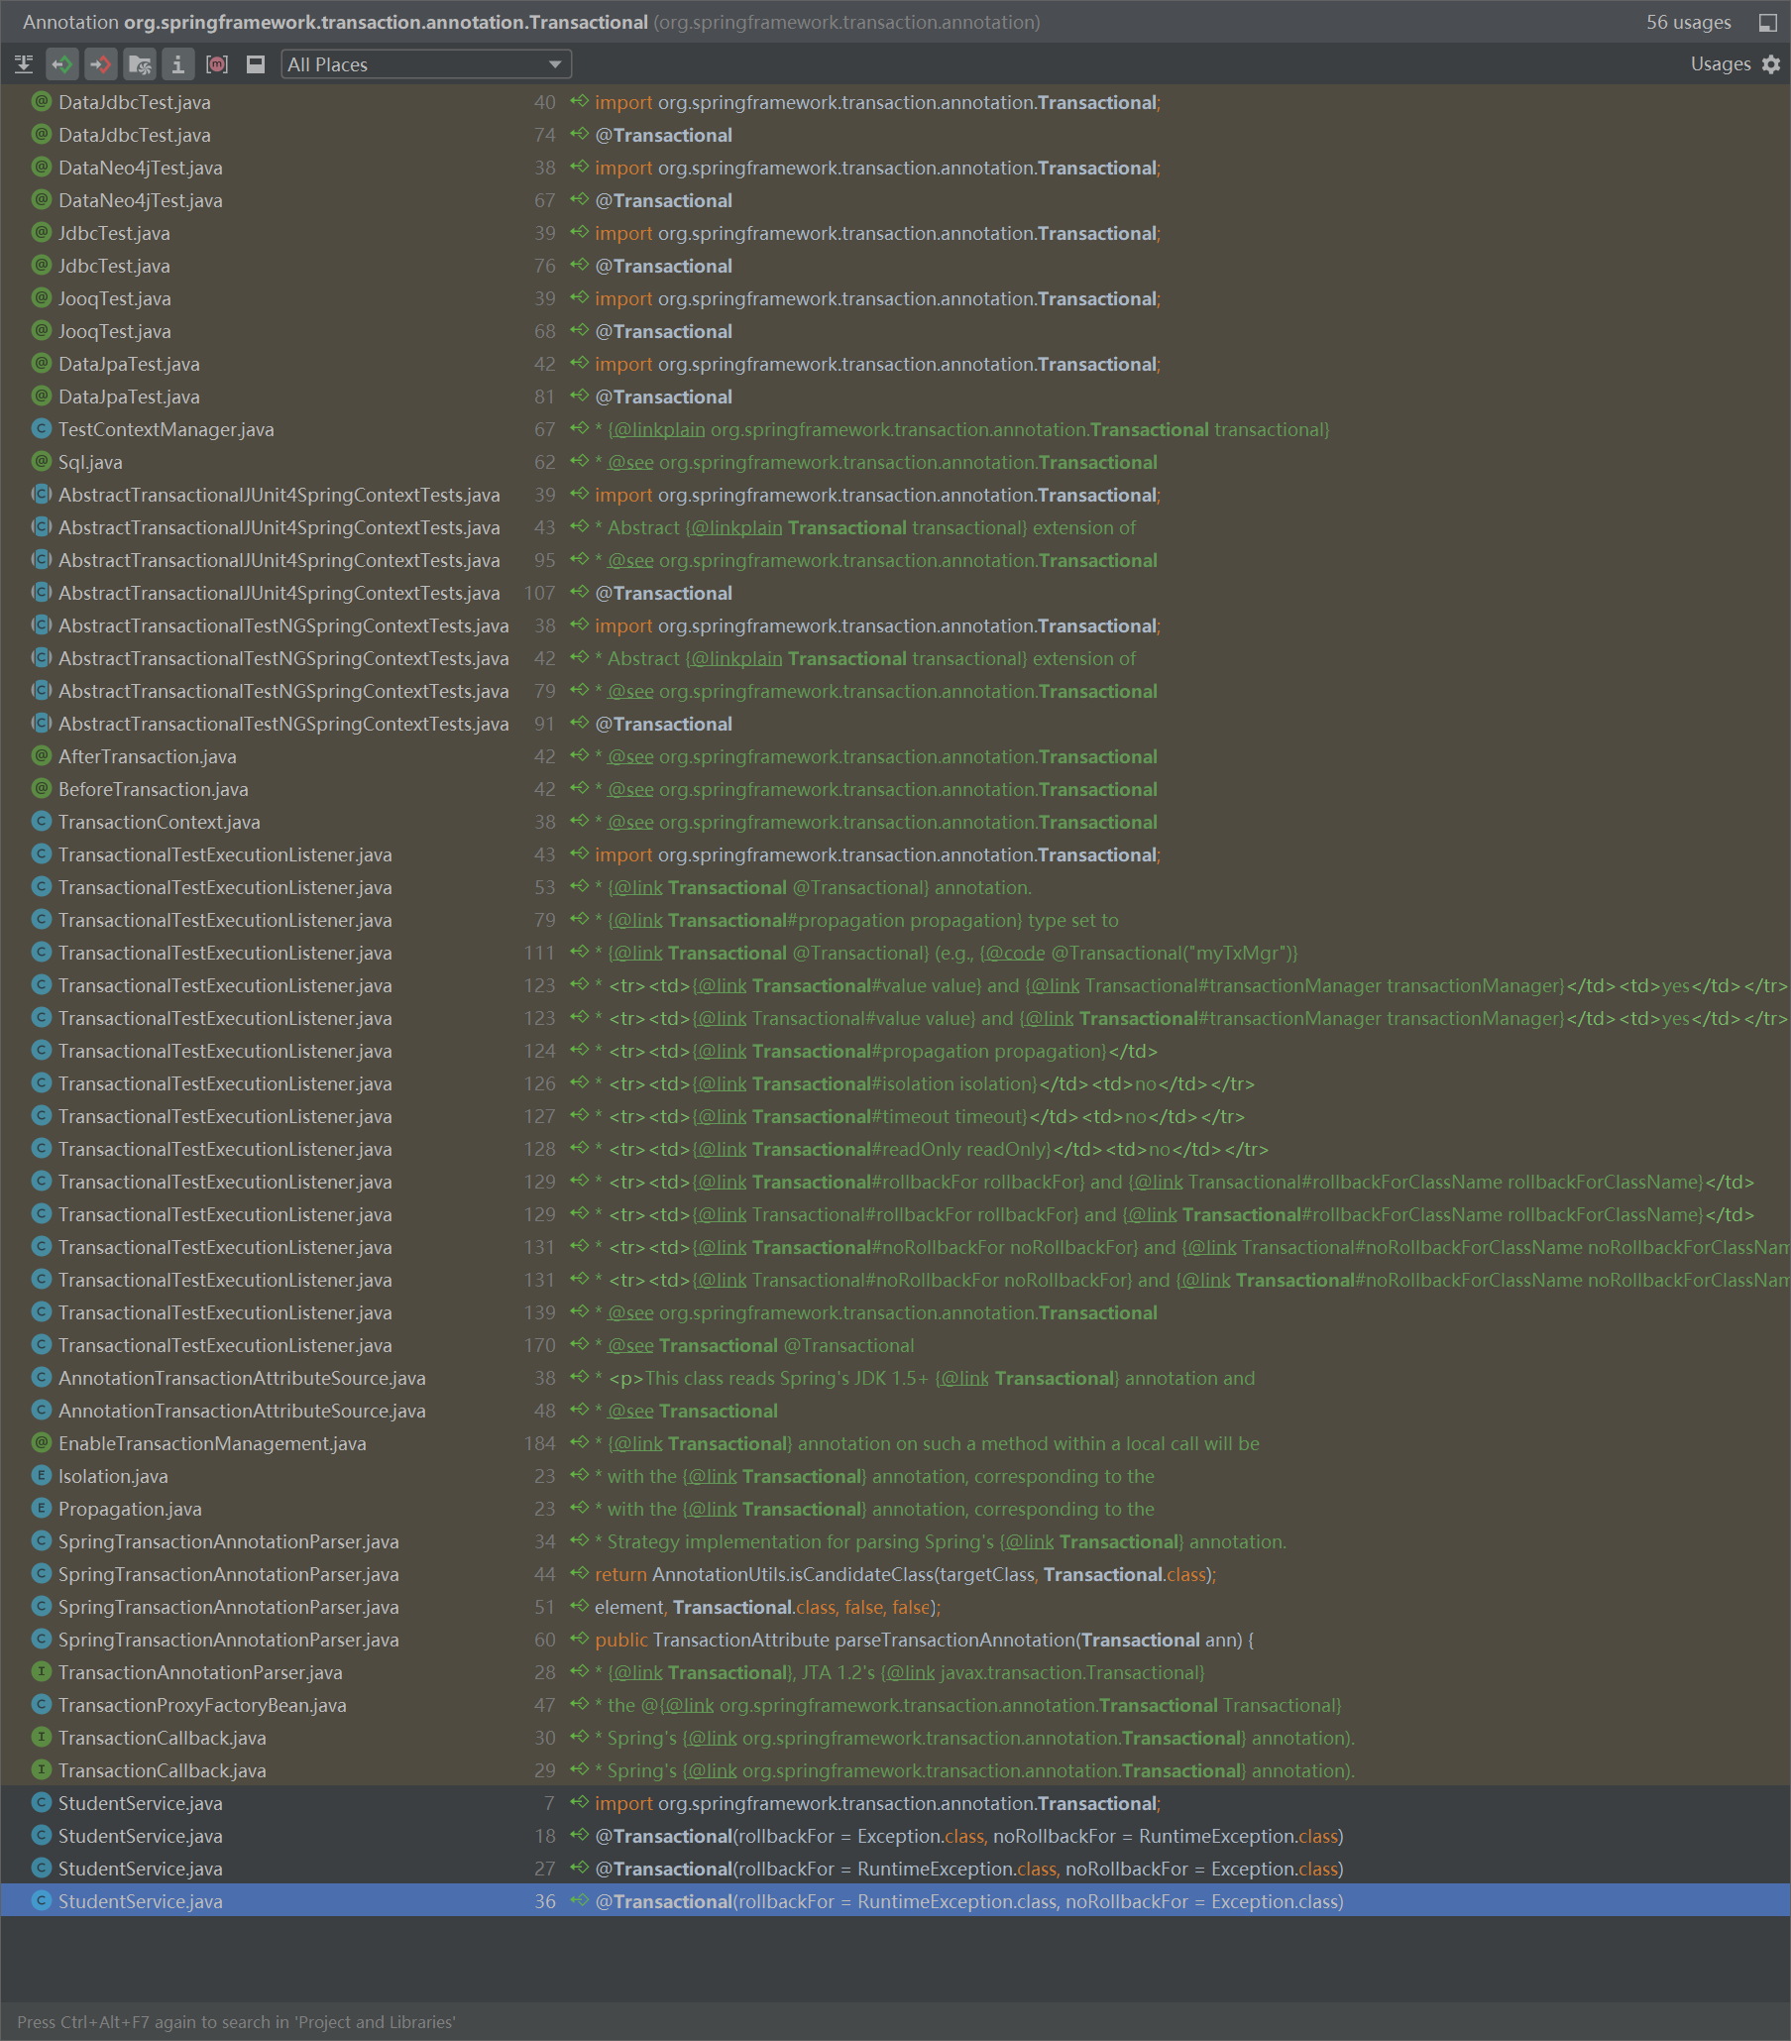This screenshot has height=2041, width=1791.
Task: Click read-access arrow on SpringTransactionAnnotationParser.java line 44
Action: coord(579,1574)
